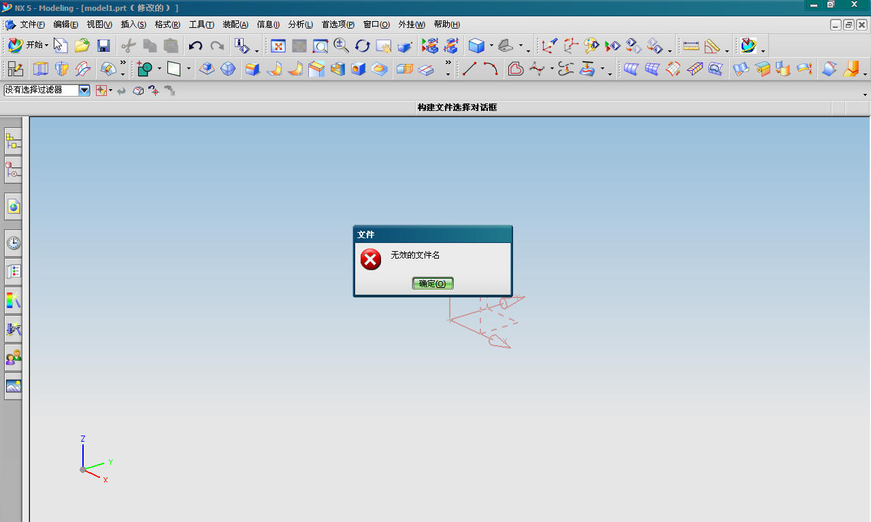Expand the sketch shape dropdown arrow
The height and width of the screenshot is (522, 871).
pos(159,69)
